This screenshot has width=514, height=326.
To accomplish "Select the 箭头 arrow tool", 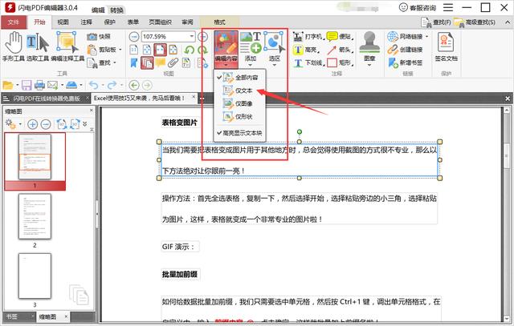I will 341,50.
